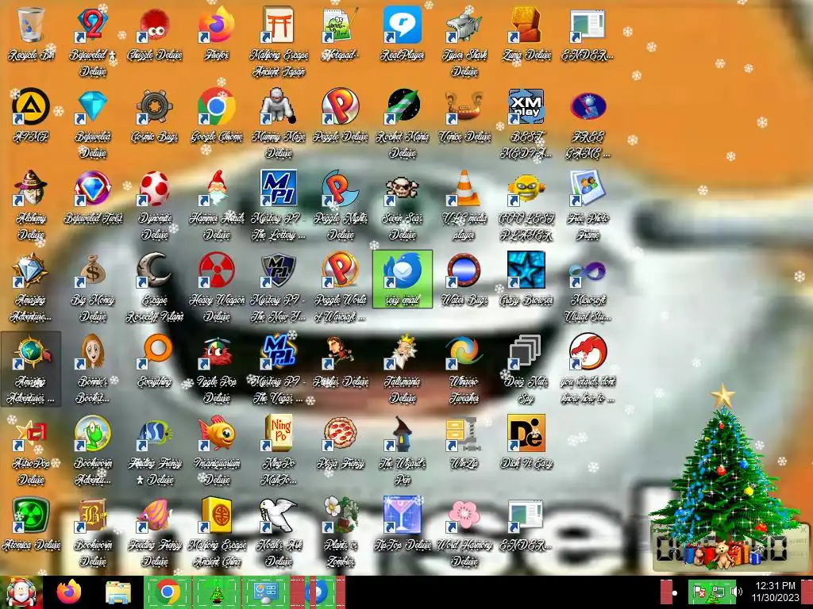Select the Notepad++ desktop icon
The height and width of the screenshot is (609, 813).
[x=340, y=34]
